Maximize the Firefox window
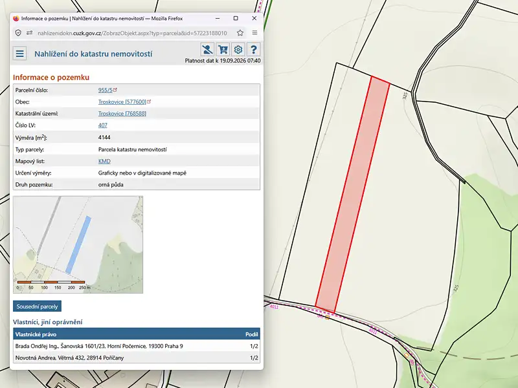 point(236,19)
